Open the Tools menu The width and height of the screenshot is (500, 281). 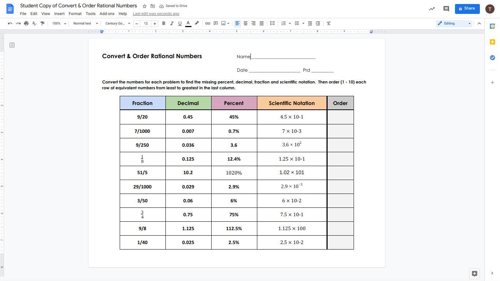[90, 14]
